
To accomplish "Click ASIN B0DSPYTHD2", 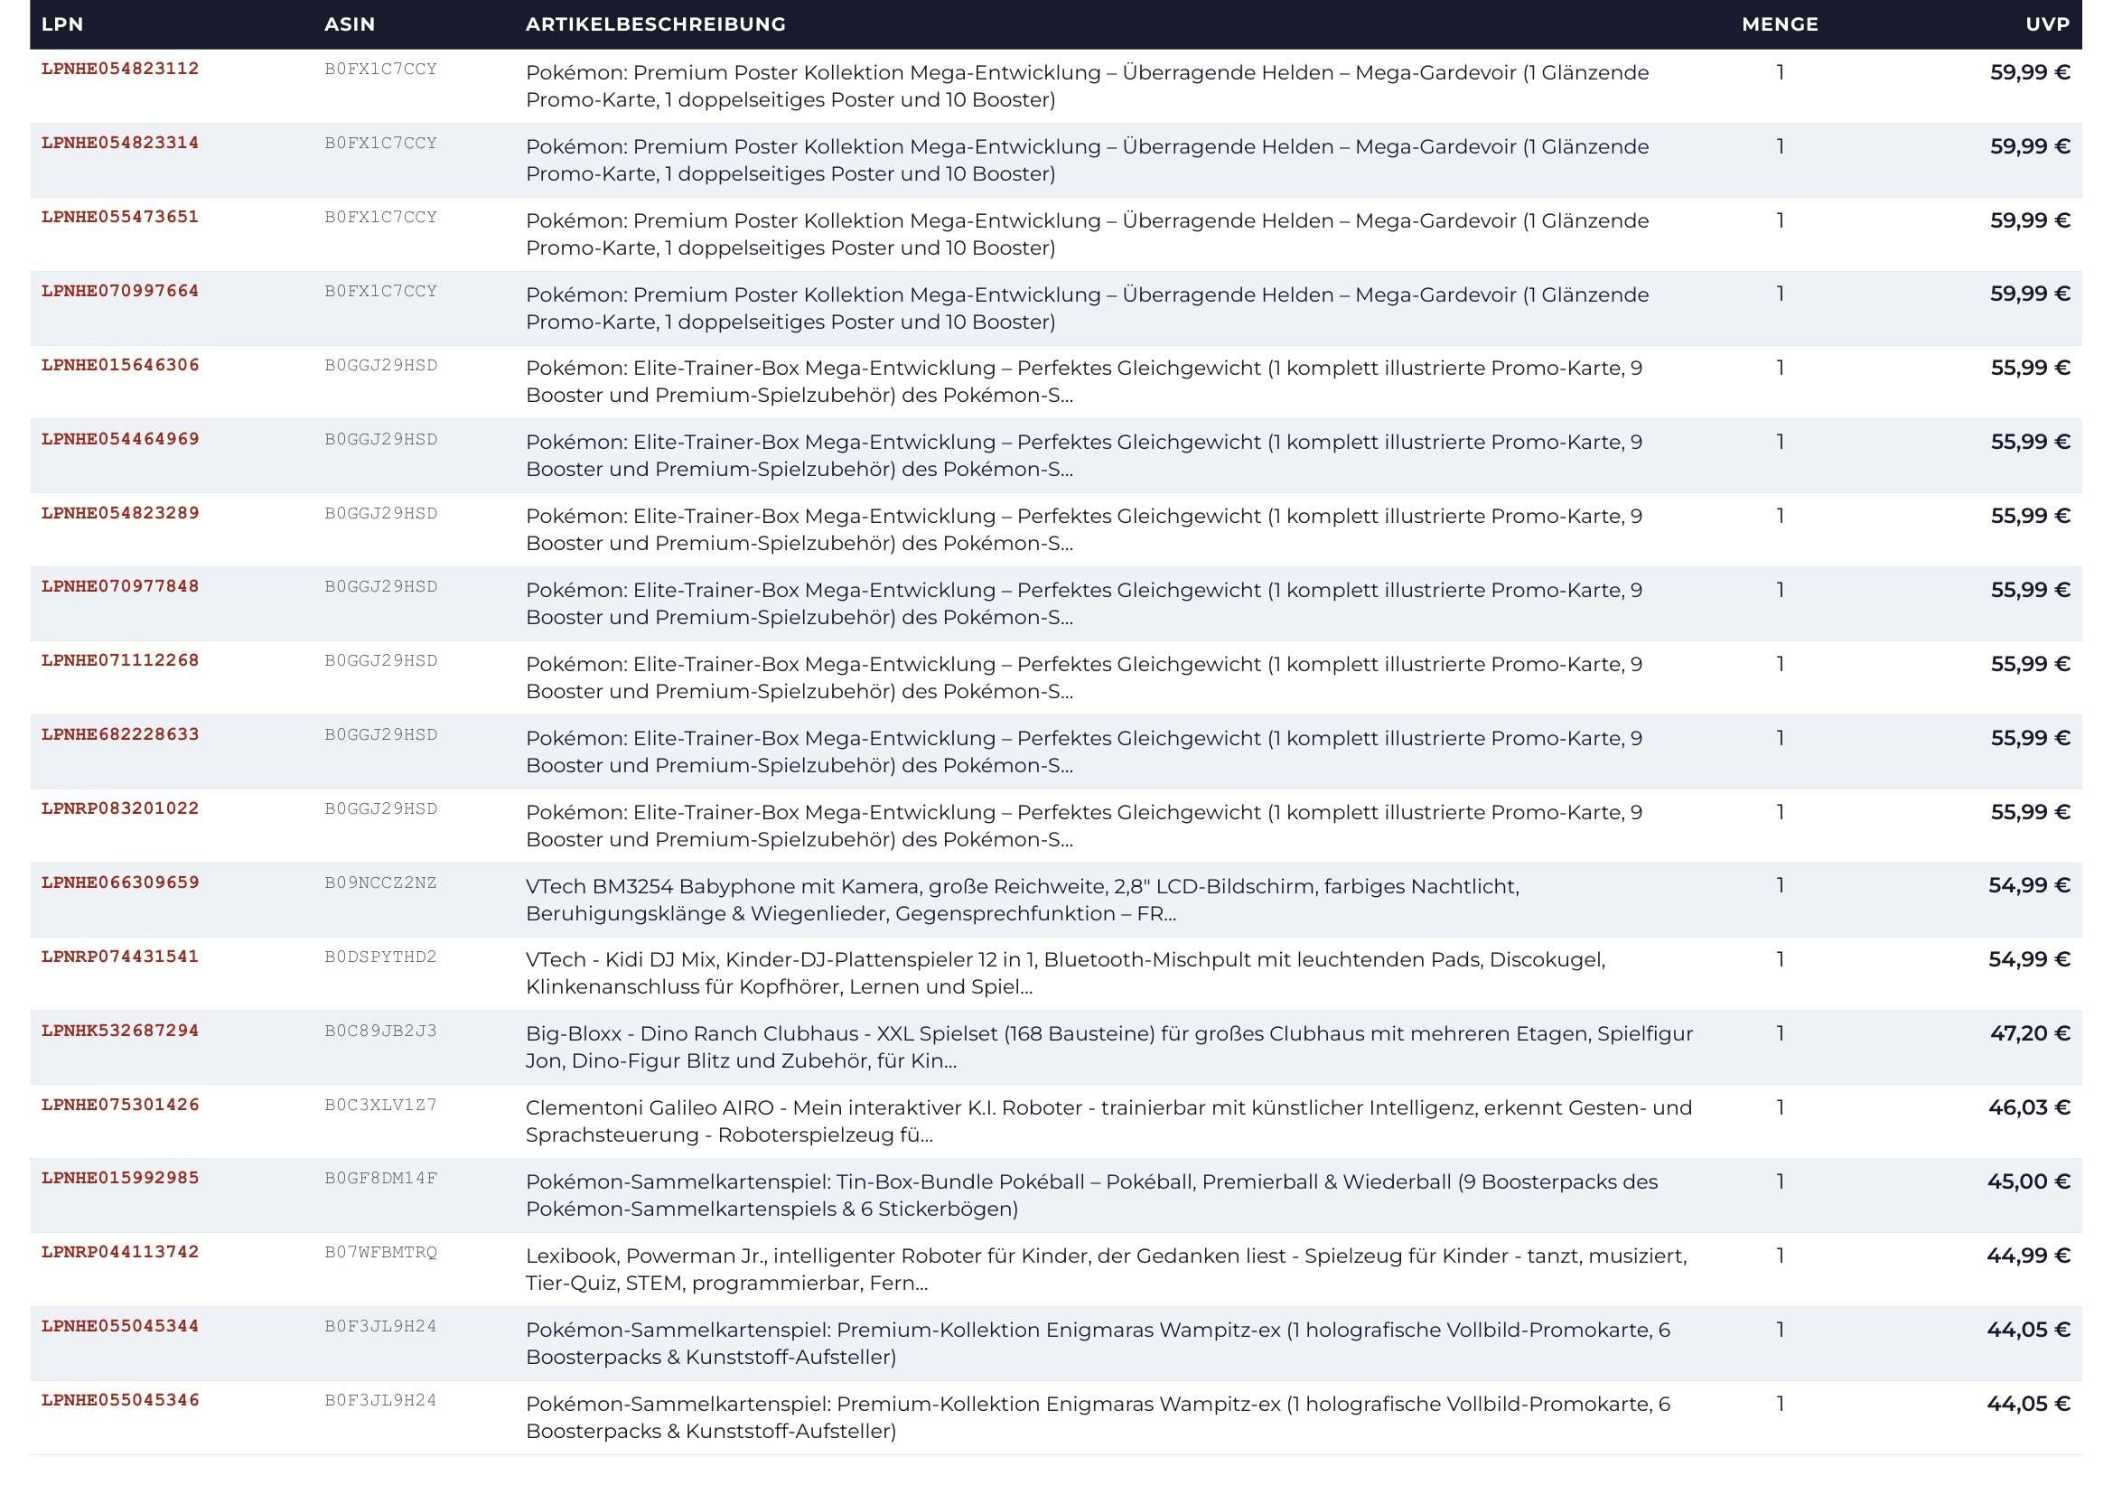I will (x=380, y=957).
